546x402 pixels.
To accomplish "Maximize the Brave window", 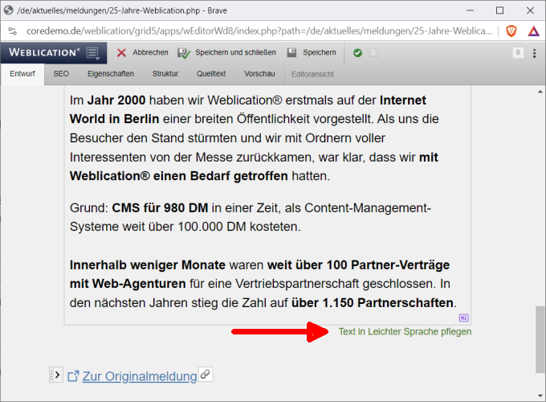I will click(x=499, y=10).
